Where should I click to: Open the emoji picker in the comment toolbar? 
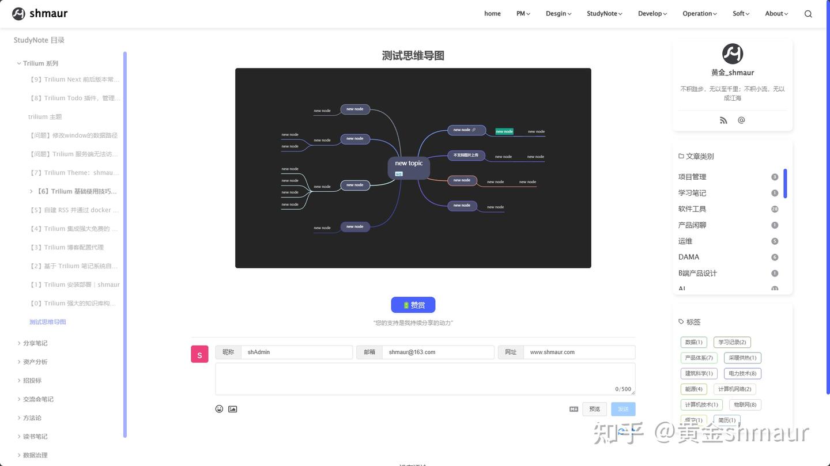tap(218, 408)
